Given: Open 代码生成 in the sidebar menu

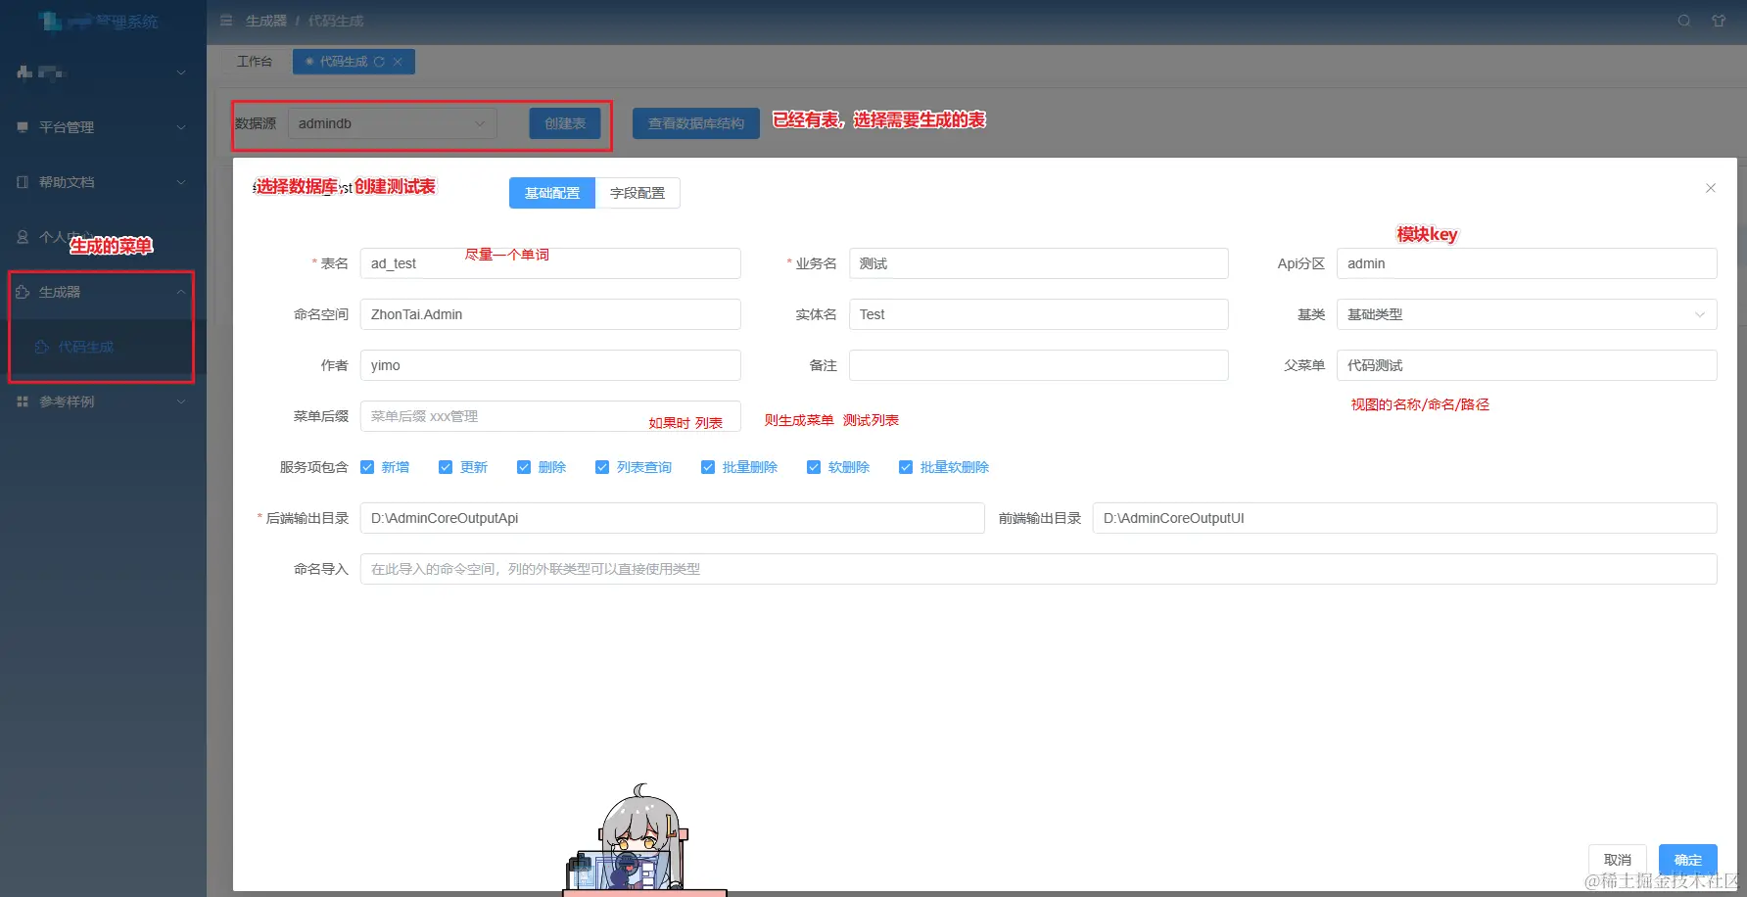Looking at the screenshot, I should pos(103,347).
